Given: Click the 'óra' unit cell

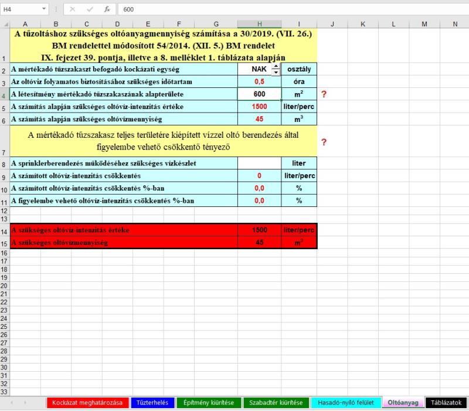Looking at the screenshot, I should 299,81.
